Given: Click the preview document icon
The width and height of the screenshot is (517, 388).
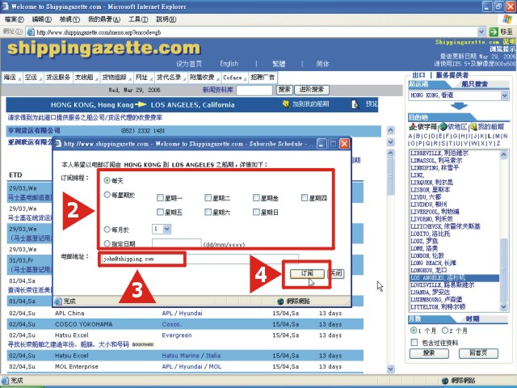Looking at the screenshot, I should pyautogui.click(x=355, y=104).
